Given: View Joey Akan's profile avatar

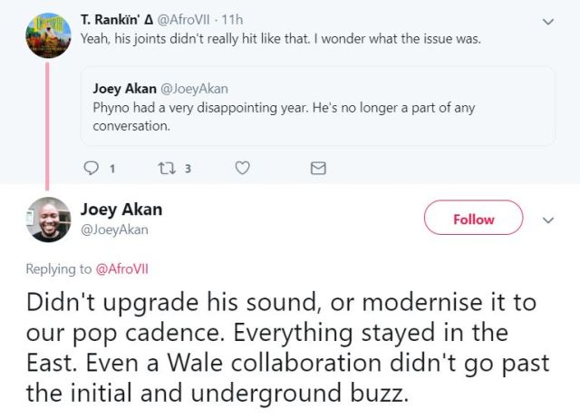Looking at the screenshot, I should pos(49,219).
